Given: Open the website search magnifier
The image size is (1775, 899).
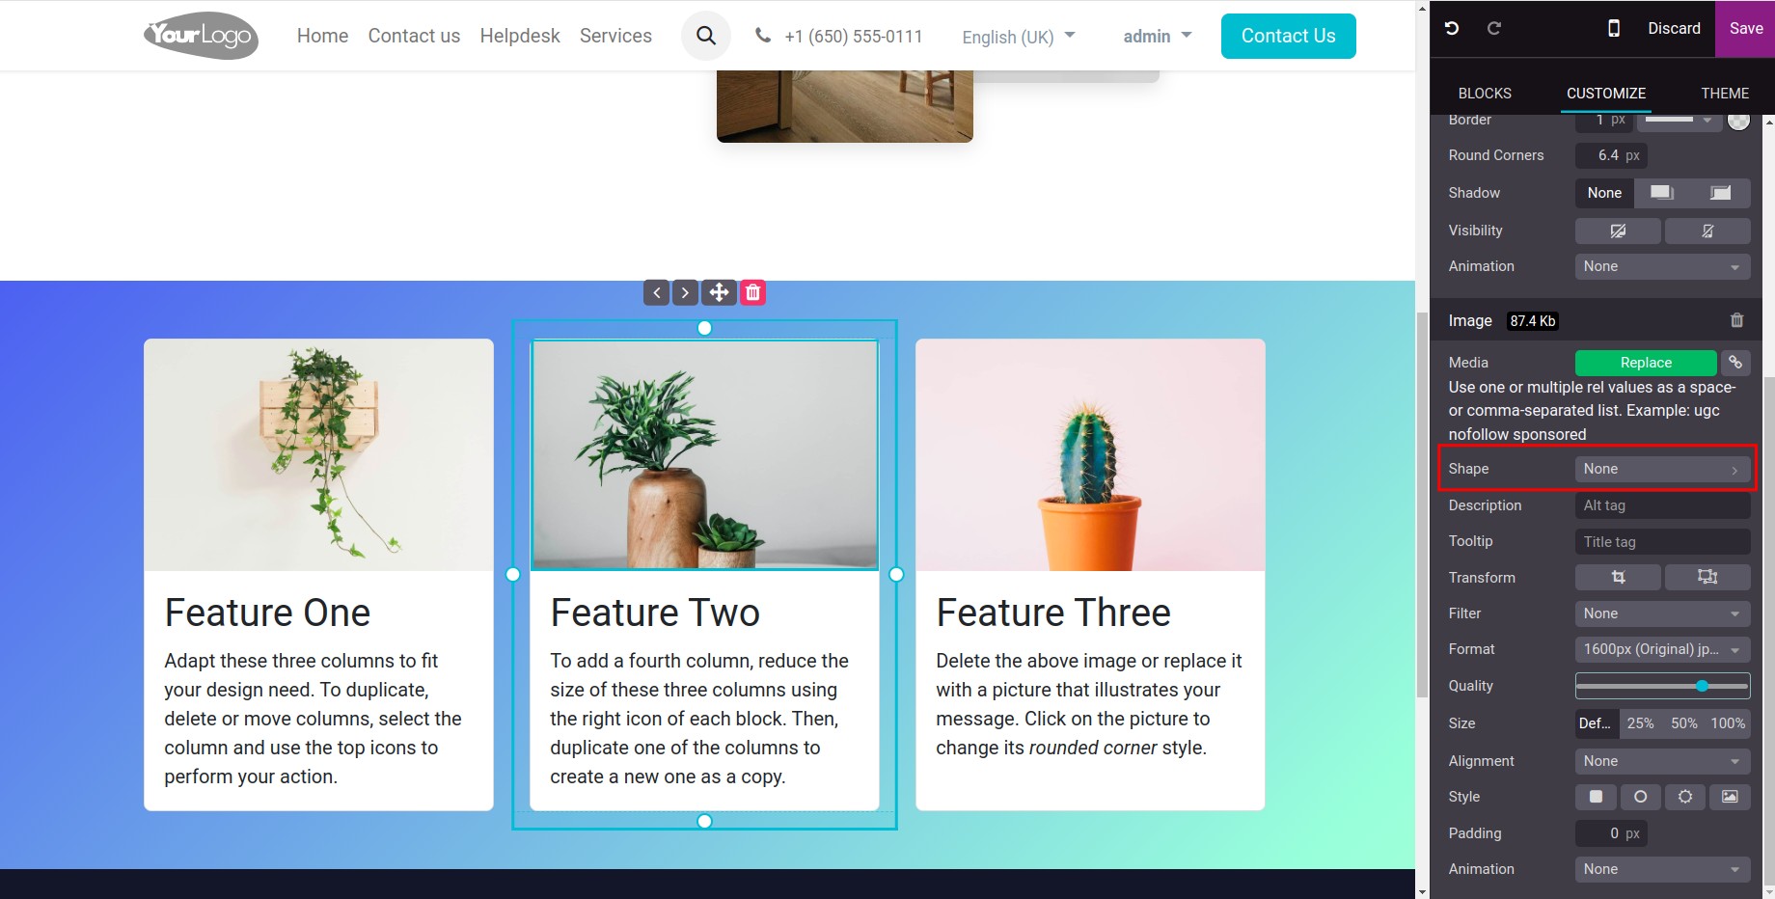Looking at the screenshot, I should [x=706, y=36].
